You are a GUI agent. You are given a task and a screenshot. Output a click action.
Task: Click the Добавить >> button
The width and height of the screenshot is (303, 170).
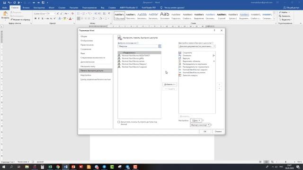point(169,85)
